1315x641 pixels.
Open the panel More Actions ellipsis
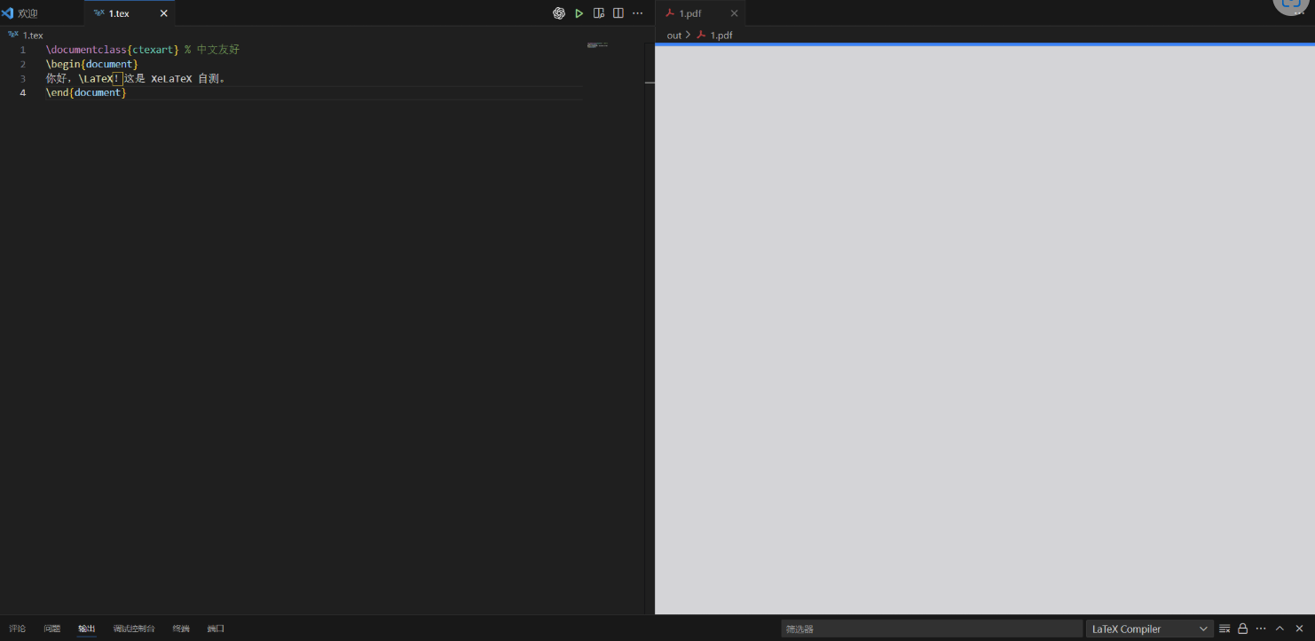pyautogui.click(x=1261, y=629)
